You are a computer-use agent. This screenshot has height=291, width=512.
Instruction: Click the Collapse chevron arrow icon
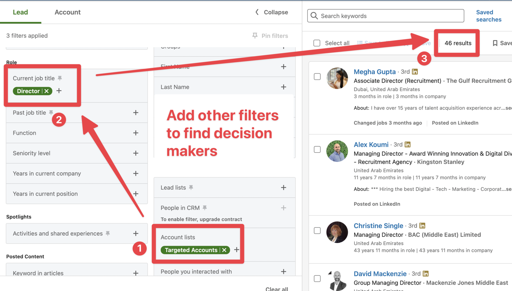click(257, 12)
